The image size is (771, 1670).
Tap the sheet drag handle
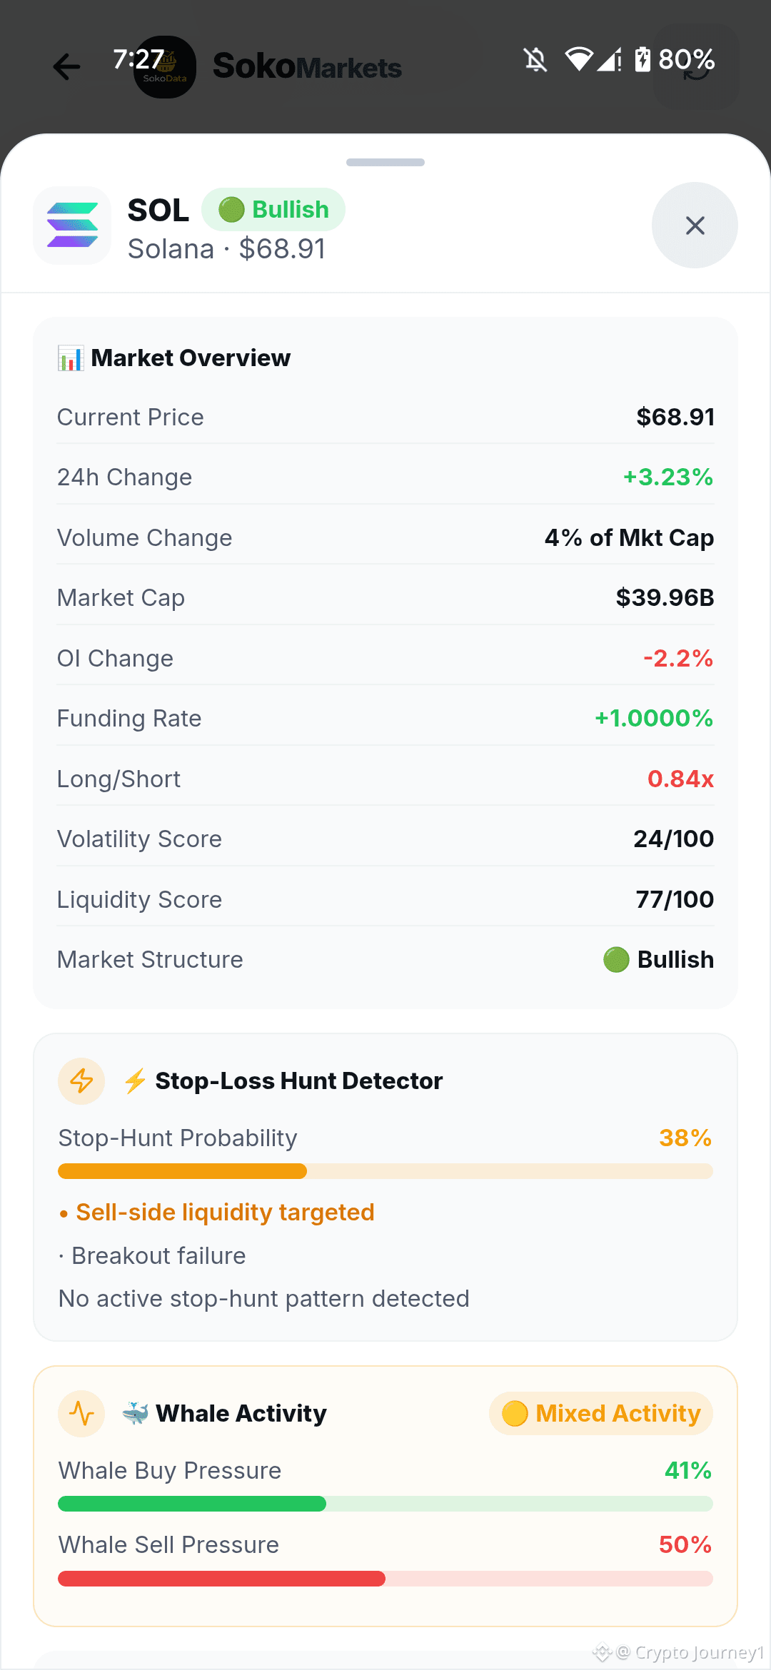(x=385, y=163)
